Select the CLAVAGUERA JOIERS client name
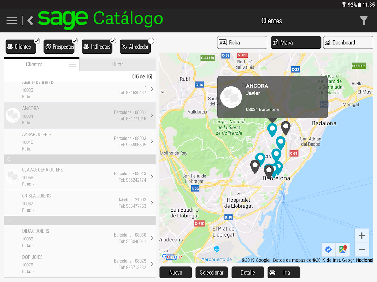Image resolution: width=377 pixels, height=282 pixels. point(42,170)
